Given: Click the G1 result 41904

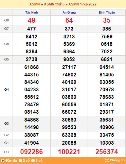Looking at the screenshot, I should tap(32, 143).
